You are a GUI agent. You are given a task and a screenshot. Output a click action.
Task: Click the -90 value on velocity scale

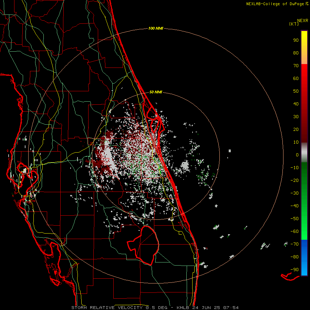click(x=294, y=270)
